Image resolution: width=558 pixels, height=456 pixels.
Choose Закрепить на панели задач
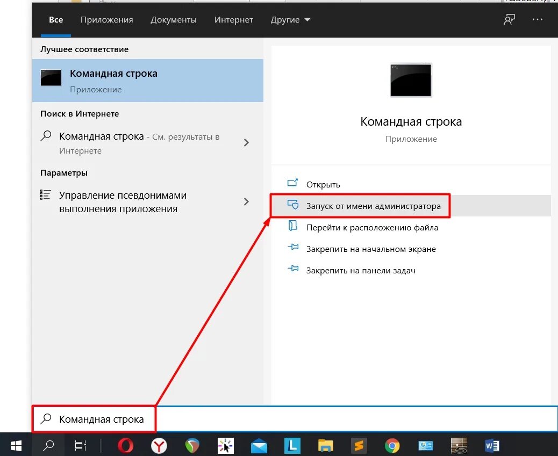tap(411, 271)
